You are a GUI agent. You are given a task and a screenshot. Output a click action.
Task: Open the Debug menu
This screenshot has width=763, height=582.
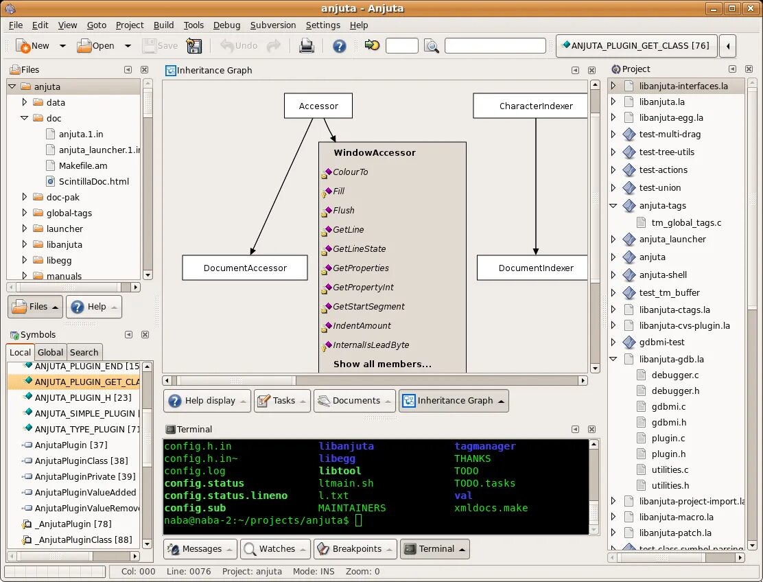click(x=226, y=25)
